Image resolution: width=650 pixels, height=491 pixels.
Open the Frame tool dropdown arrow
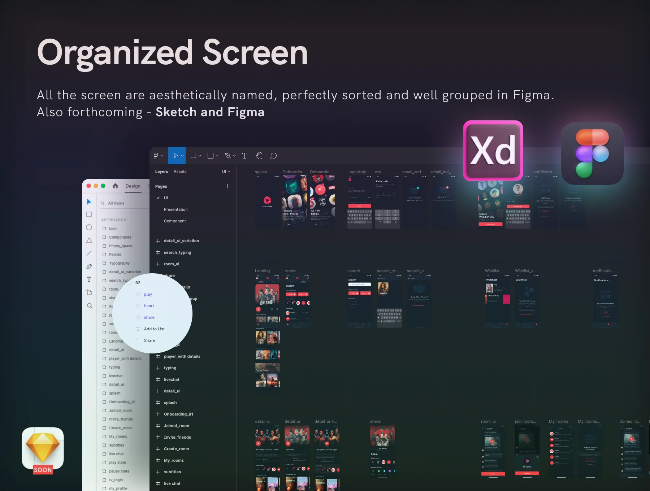tap(200, 156)
